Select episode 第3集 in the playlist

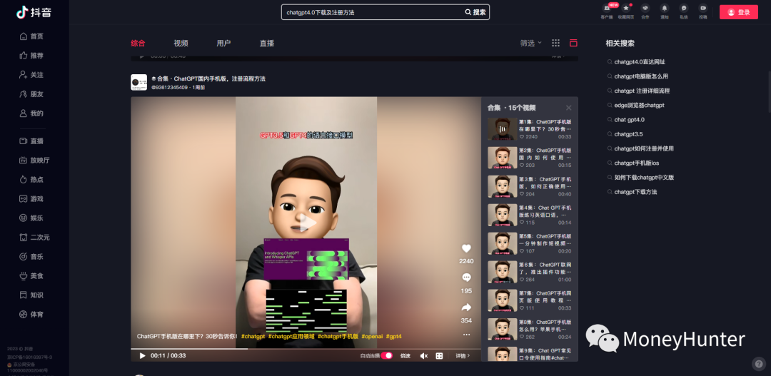[x=530, y=186]
